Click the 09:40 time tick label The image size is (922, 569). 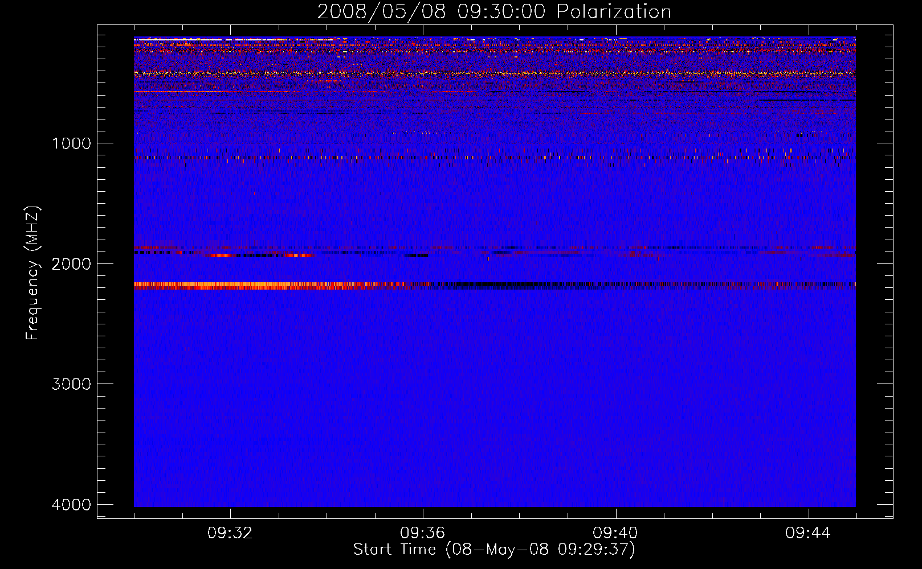point(615,533)
